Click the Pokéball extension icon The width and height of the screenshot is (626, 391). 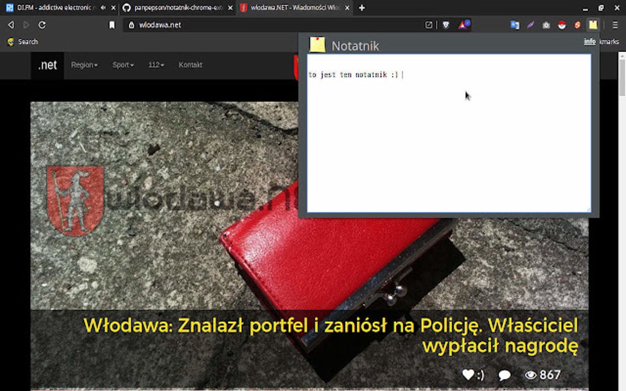pyautogui.click(x=562, y=25)
